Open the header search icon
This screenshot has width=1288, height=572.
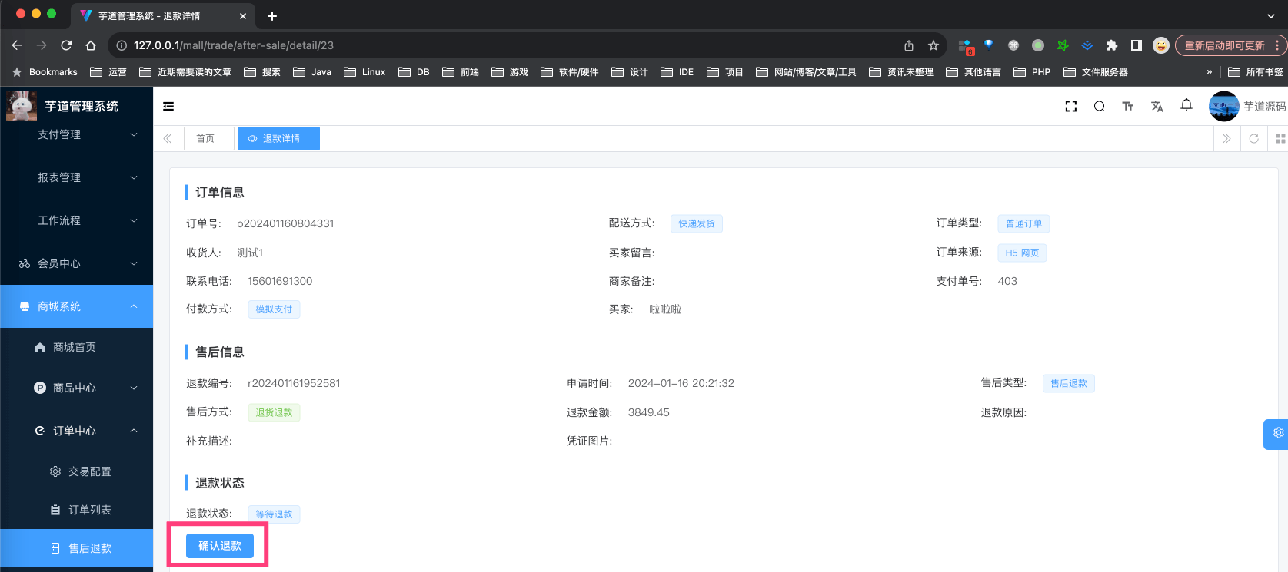pos(1099,107)
